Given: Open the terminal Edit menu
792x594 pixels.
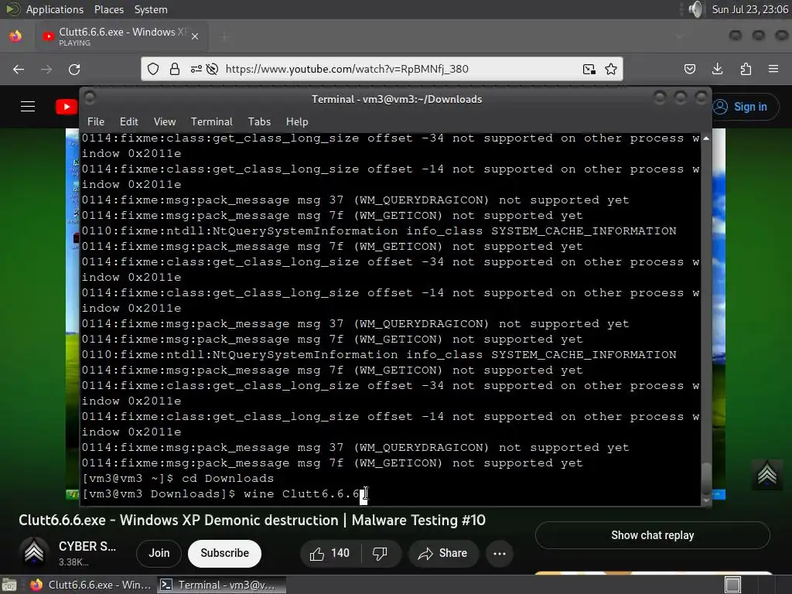Looking at the screenshot, I should pos(129,121).
